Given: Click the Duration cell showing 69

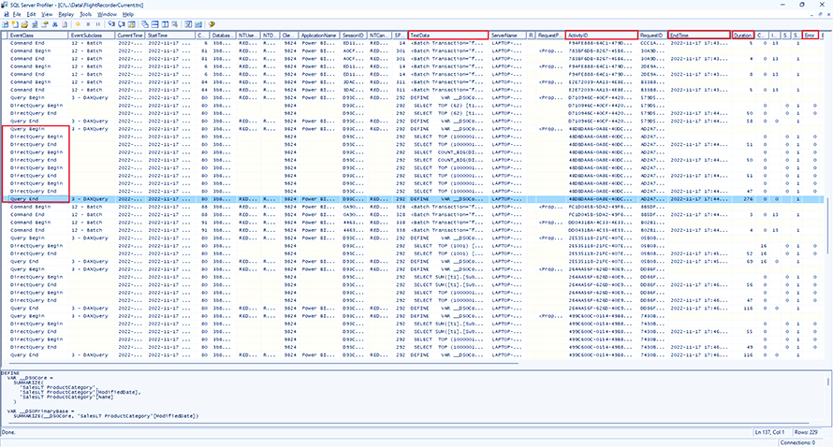Looking at the screenshot, I should click(x=743, y=261).
